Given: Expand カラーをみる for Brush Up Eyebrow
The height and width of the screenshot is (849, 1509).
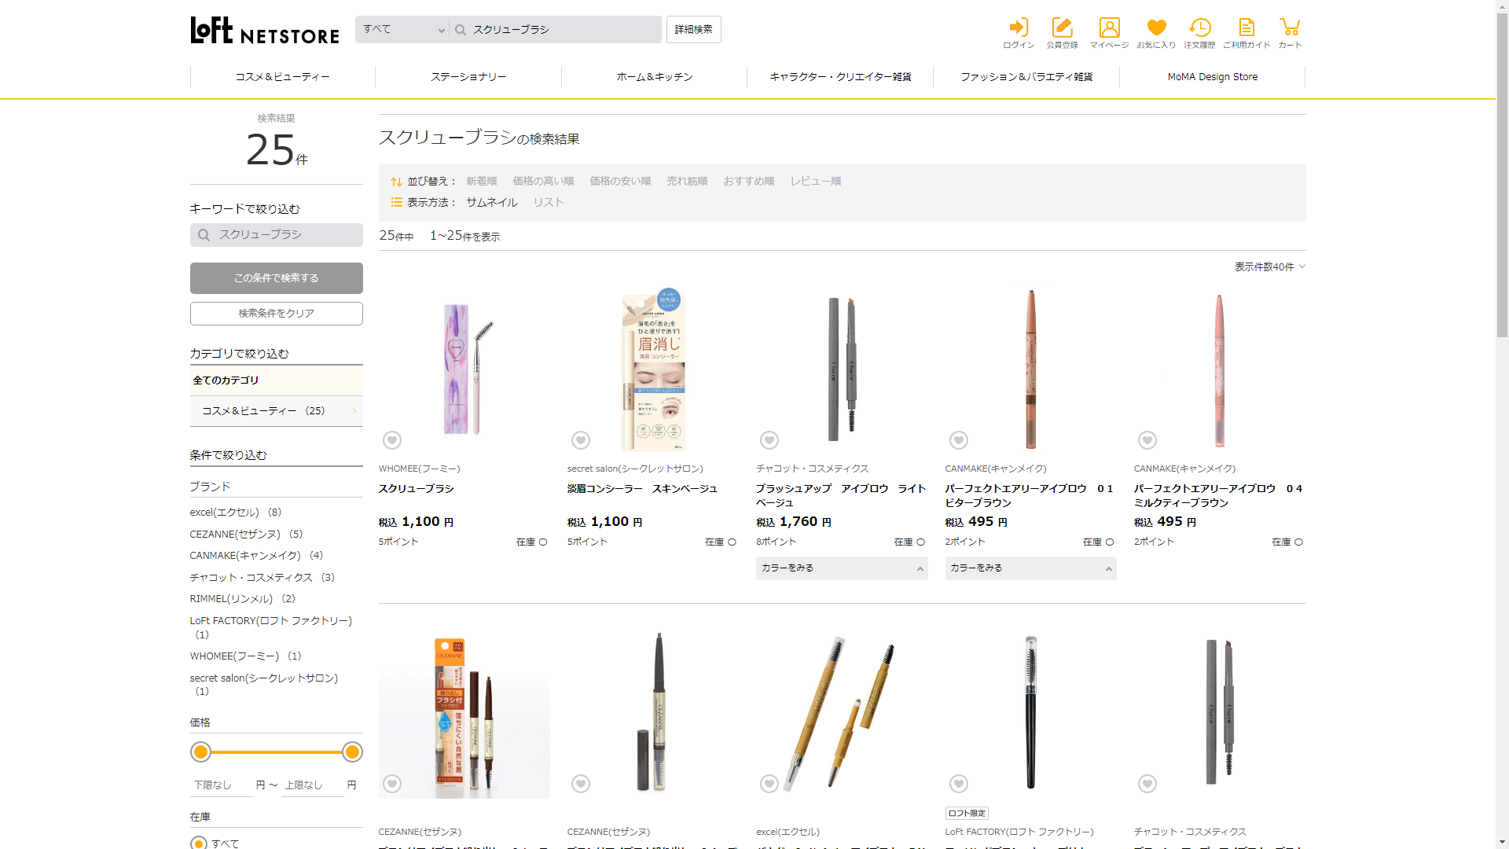Looking at the screenshot, I should 841,568.
